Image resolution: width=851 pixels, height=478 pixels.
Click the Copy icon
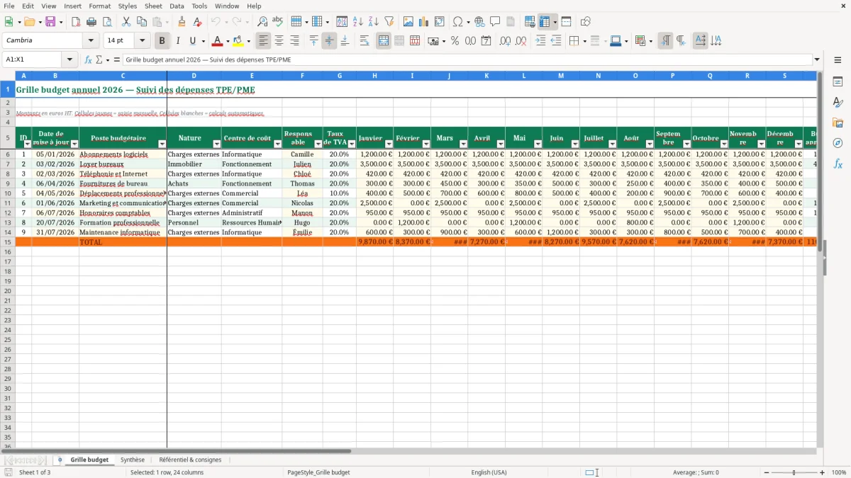tap(142, 22)
